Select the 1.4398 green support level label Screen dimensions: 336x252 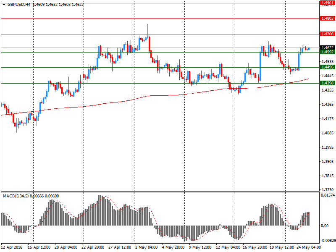click(x=328, y=83)
